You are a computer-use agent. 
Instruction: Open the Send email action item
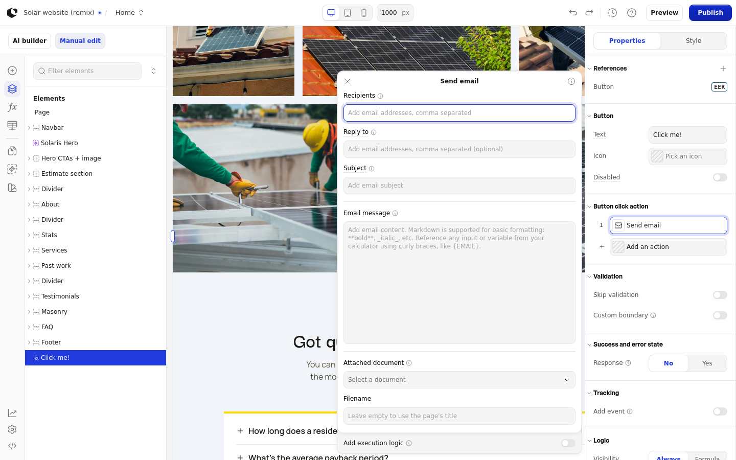coord(669,225)
